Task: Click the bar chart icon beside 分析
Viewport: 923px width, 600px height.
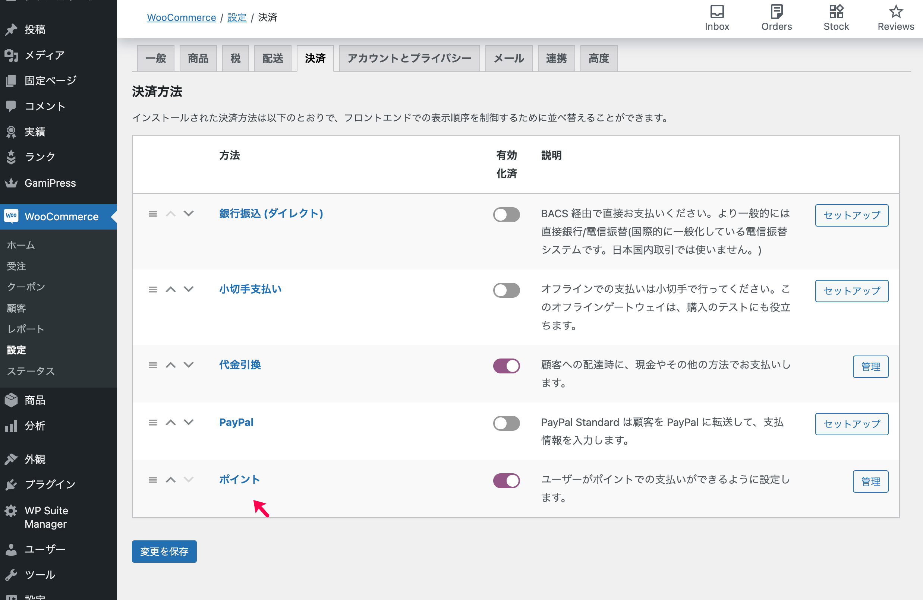Action: coord(11,426)
